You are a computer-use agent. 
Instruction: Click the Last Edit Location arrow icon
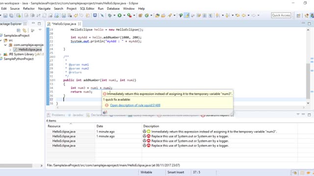237,15
